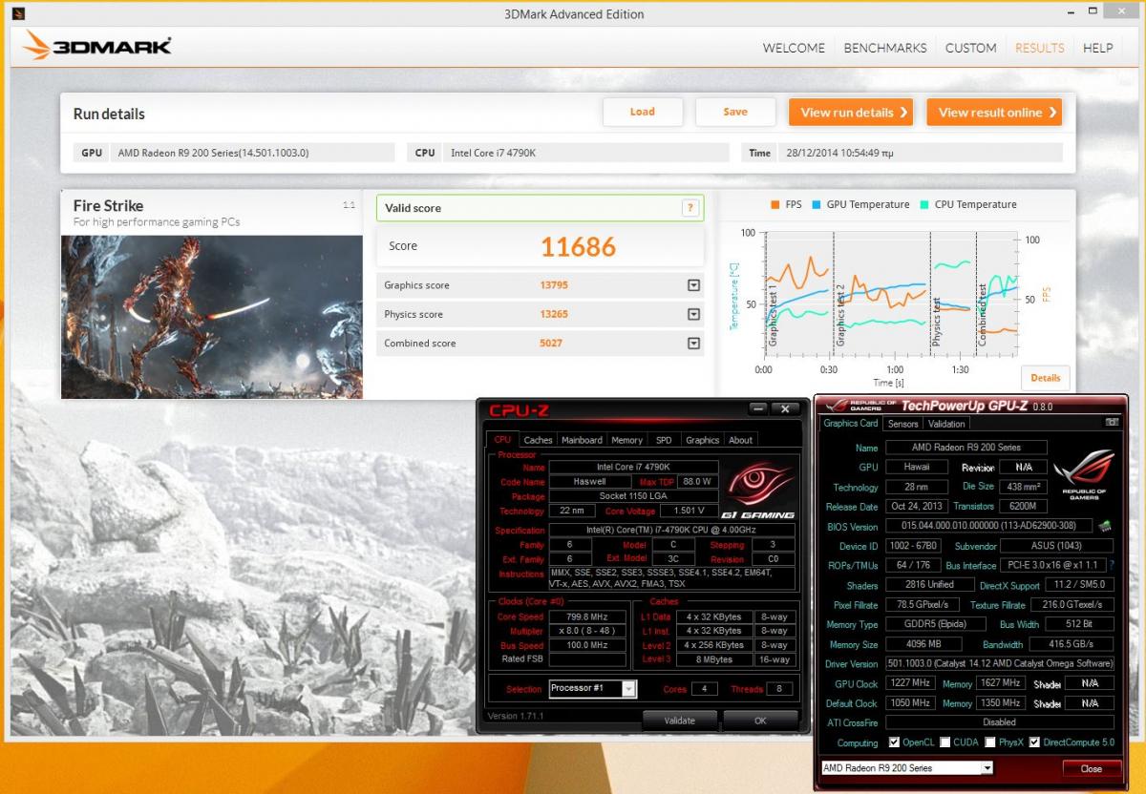Switch to CPU-Z Caches tab
The width and height of the screenshot is (1146, 794).
click(x=538, y=440)
